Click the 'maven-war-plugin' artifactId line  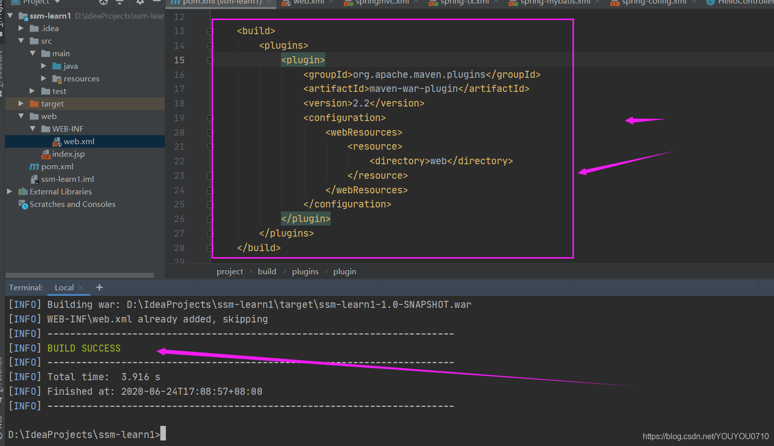[416, 89]
